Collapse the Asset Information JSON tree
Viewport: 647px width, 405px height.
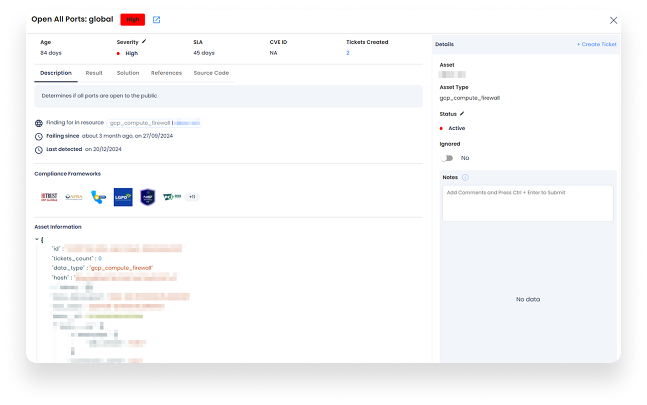pyautogui.click(x=37, y=240)
